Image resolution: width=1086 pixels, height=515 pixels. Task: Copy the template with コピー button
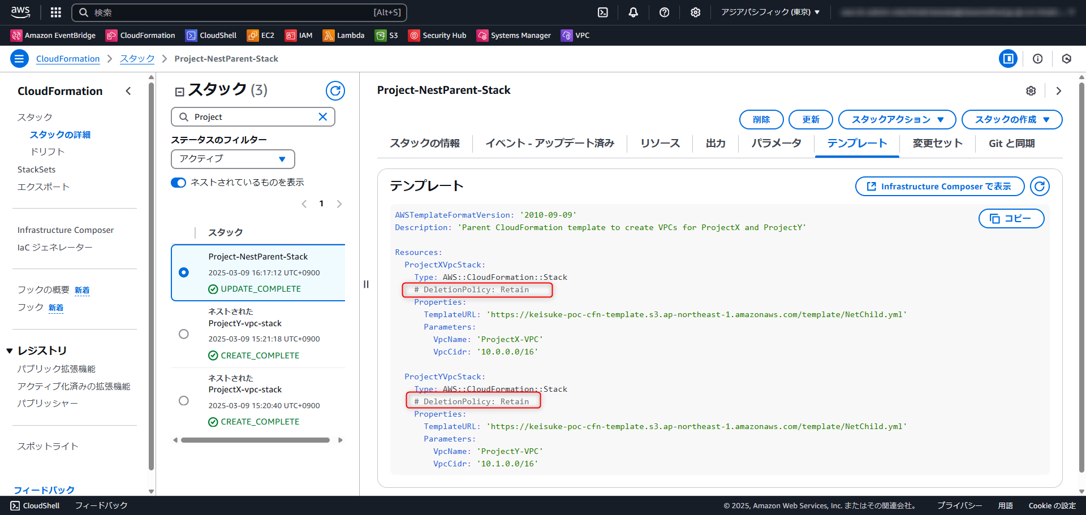[1011, 218]
